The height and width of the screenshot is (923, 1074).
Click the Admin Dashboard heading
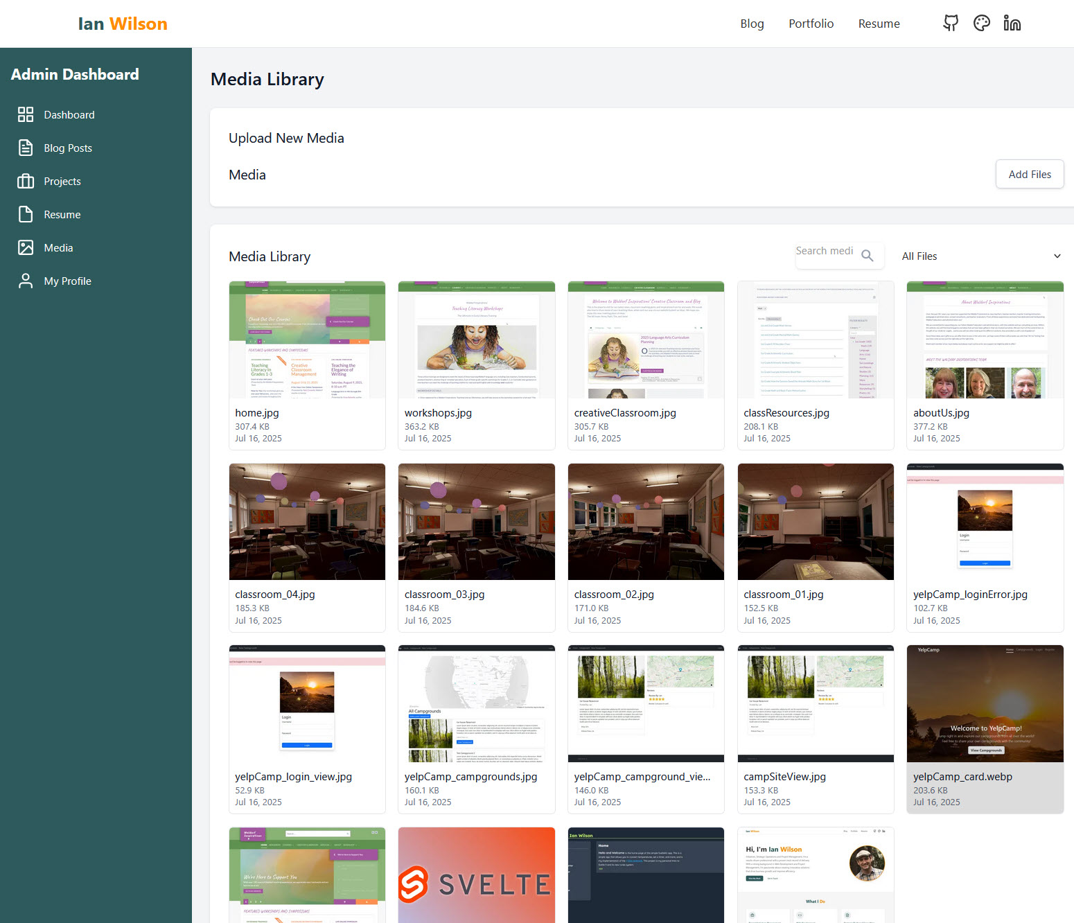pos(75,74)
